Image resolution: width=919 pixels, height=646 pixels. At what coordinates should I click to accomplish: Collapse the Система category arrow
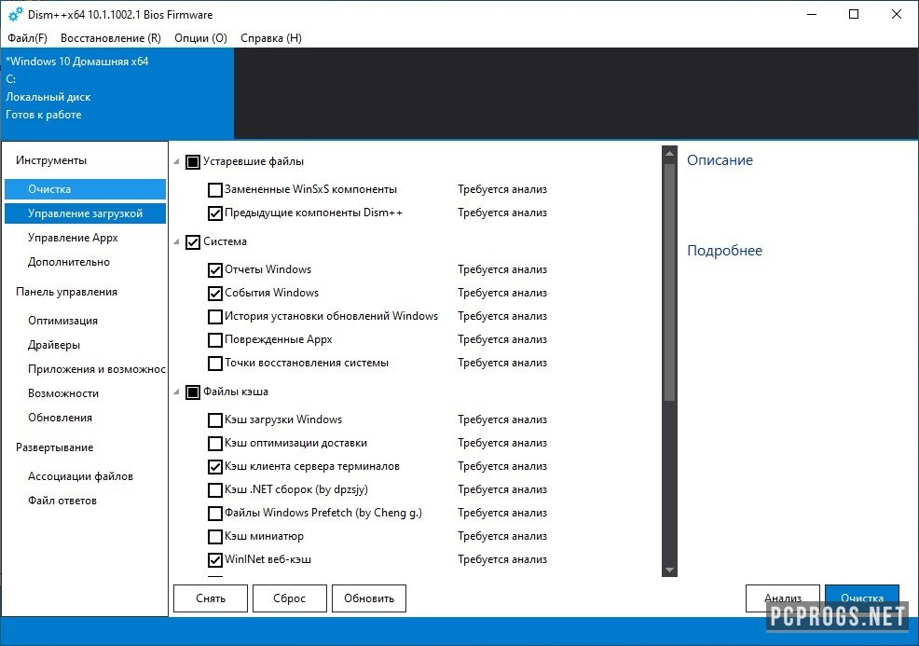[177, 242]
